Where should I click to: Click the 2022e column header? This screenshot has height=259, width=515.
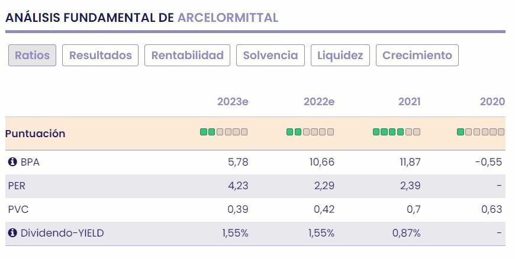click(x=319, y=102)
